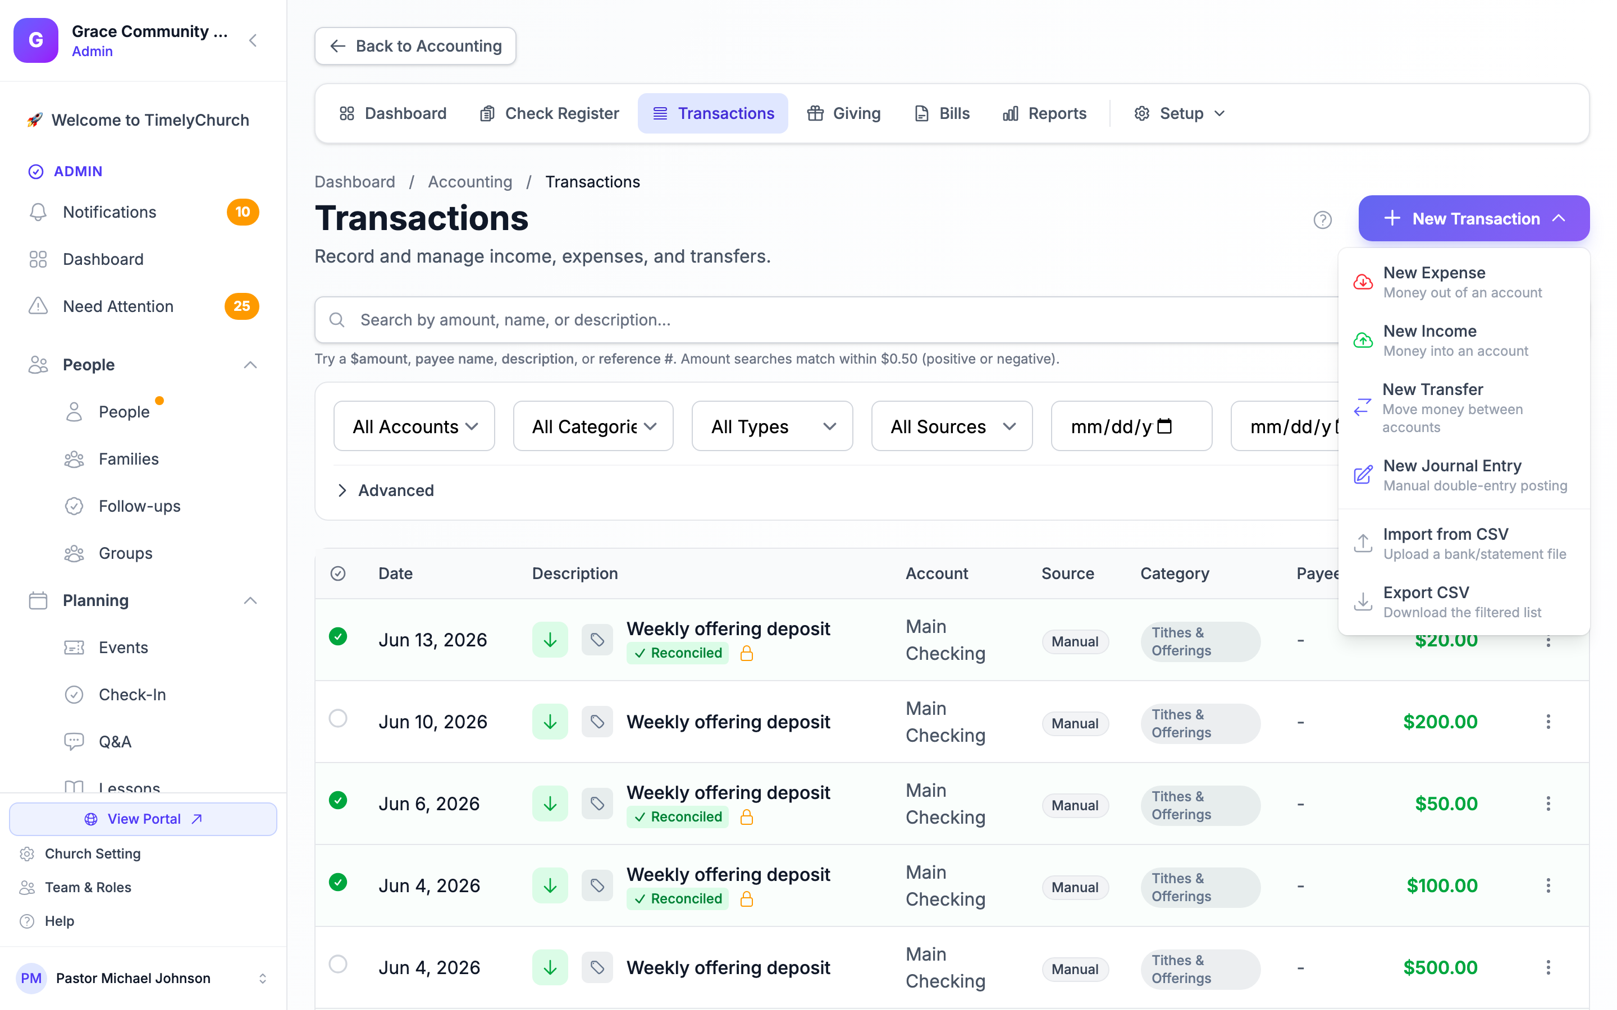1617x1010 pixels.
Task: Open the three-dot menu for the $100.00 transaction
Action: coord(1547,886)
